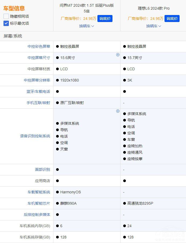186x243 pixels.
Task: Click the 中控屏幕分辨率 parameter link
Action: [x=37, y=80]
